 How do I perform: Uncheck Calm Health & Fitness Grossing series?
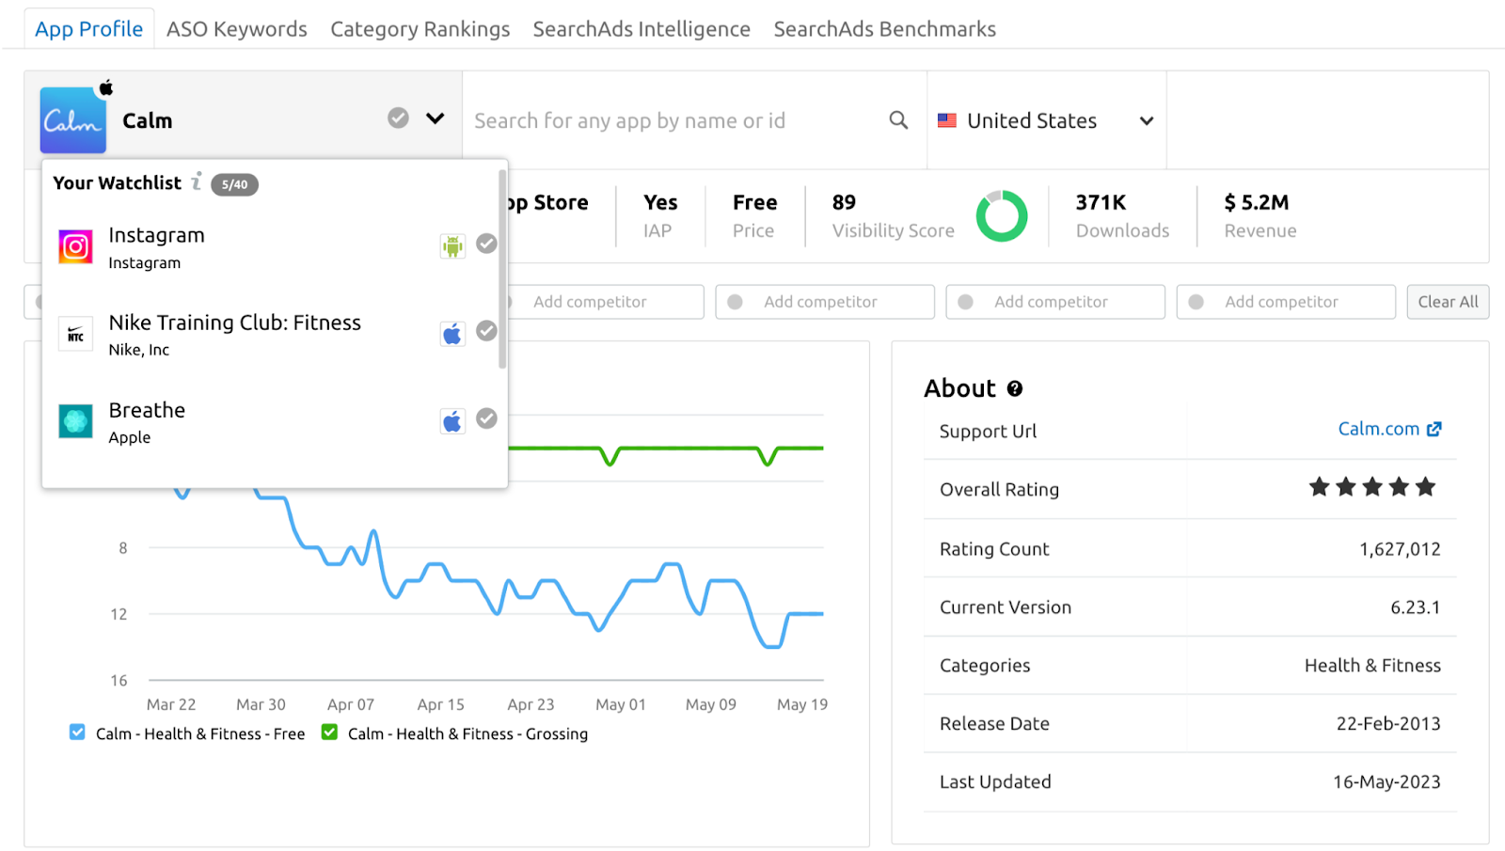click(x=329, y=733)
